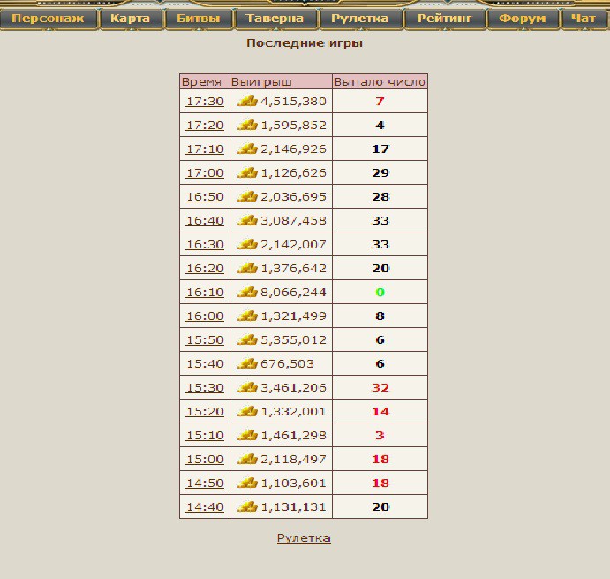This screenshot has height=579, width=610.
Task: Click gold icon beside 1,332,001
Action: pos(247,411)
